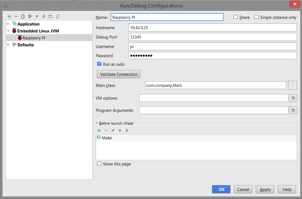Click into the Debug Port field

pos(213,37)
